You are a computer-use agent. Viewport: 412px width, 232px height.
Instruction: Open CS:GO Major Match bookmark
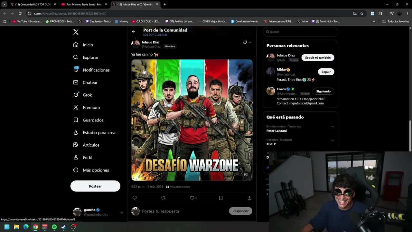point(212,22)
